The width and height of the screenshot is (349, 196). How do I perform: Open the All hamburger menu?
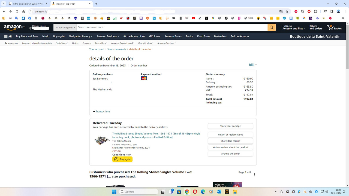[x=8, y=36]
